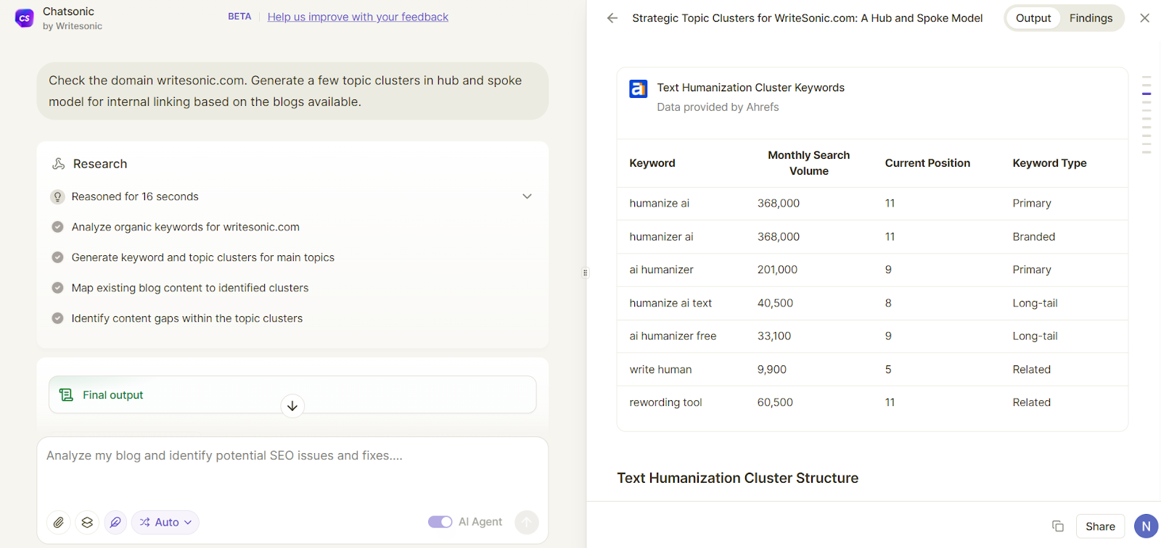Screen dimensions: 1161x548
Task: Click the copy output icon
Action: tap(1058, 526)
